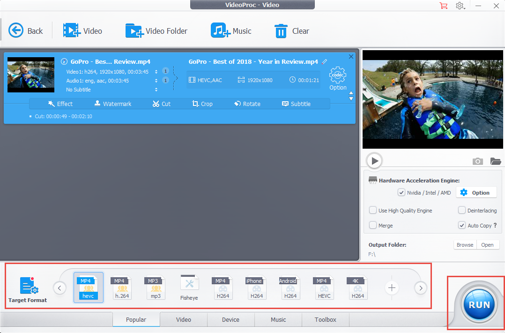Open the Video Folder import icon
This screenshot has width=505, height=333.
134,30
